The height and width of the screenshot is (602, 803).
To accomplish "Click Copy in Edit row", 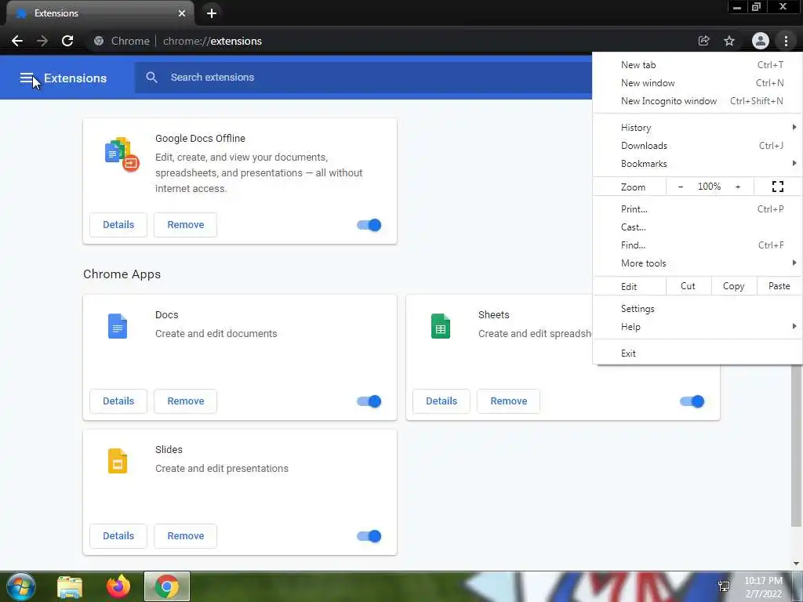I will coord(734,286).
